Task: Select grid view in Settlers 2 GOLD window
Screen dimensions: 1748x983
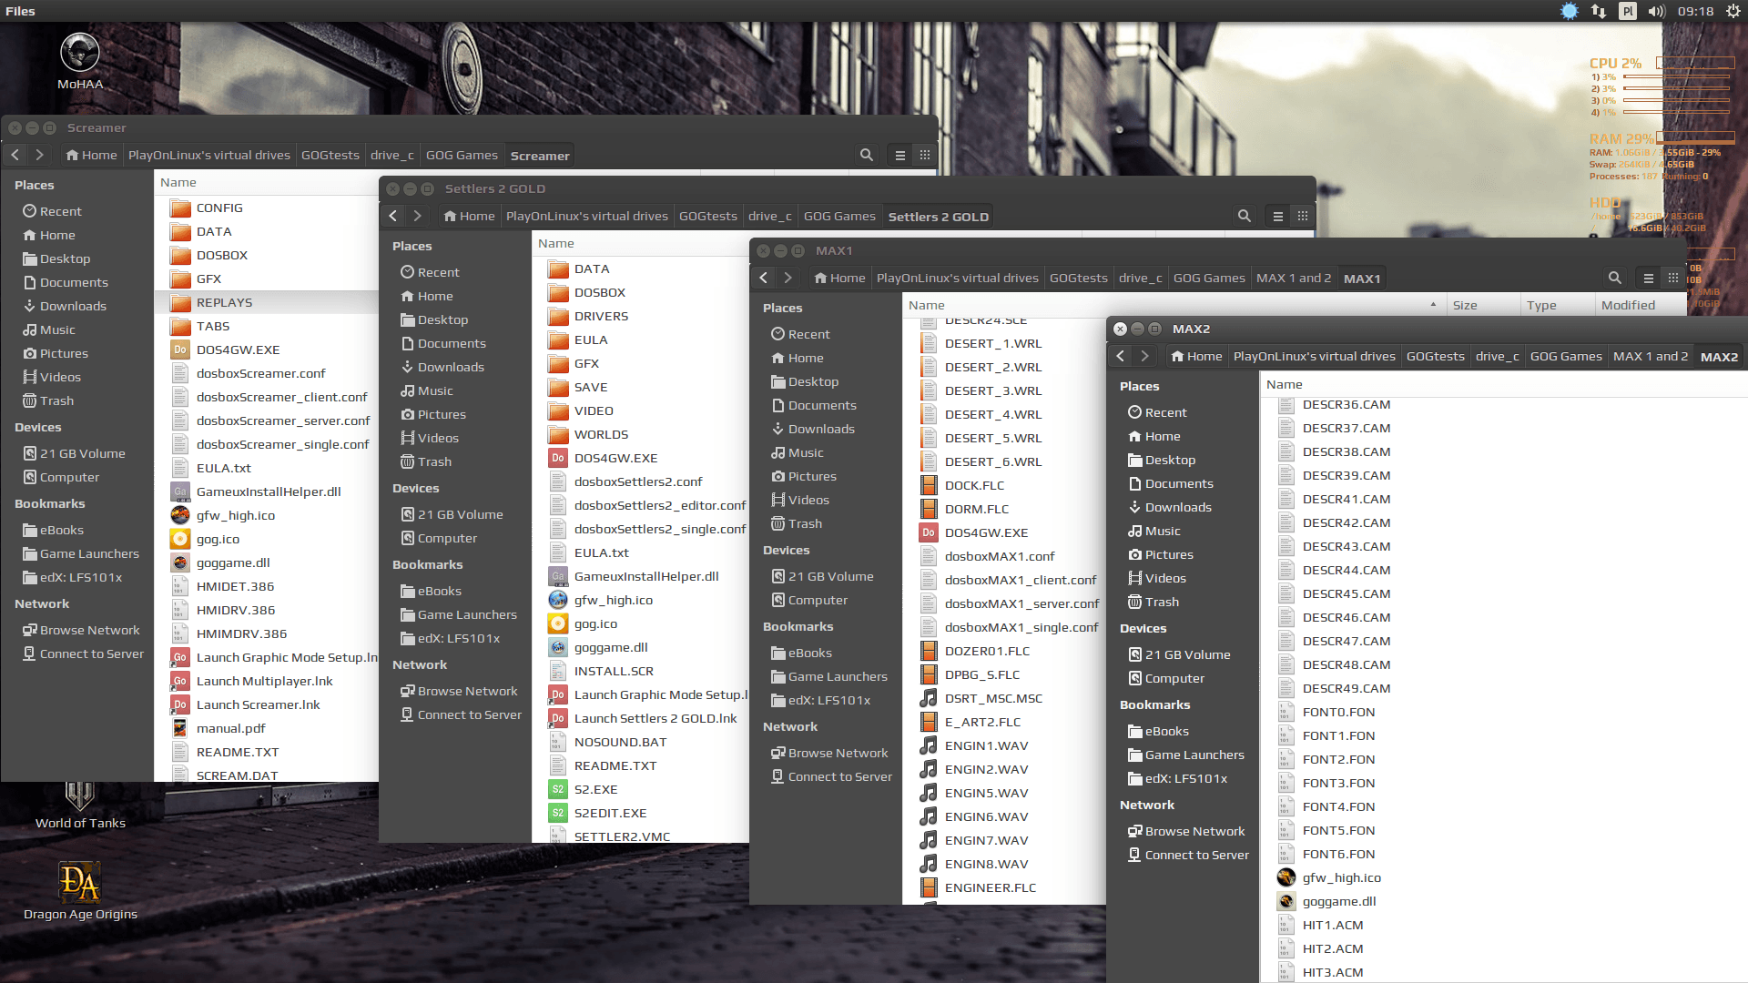Action: click(1303, 216)
